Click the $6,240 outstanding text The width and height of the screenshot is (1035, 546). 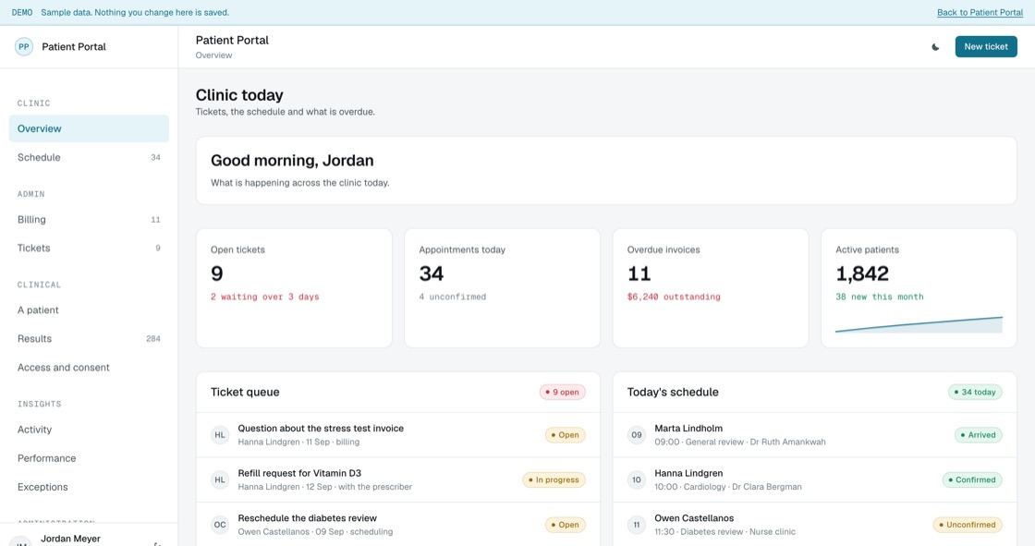674,297
